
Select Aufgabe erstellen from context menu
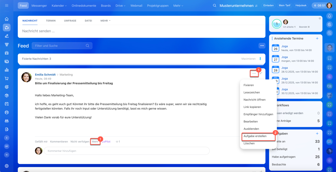(255, 136)
